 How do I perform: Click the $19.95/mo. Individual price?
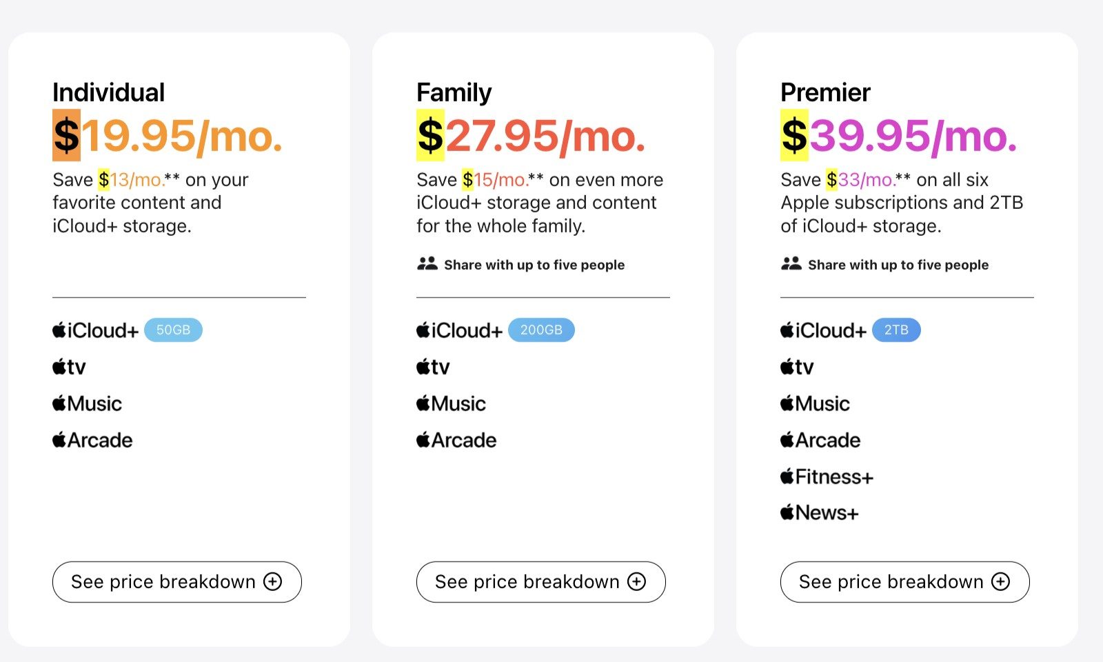tap(168, 136)
